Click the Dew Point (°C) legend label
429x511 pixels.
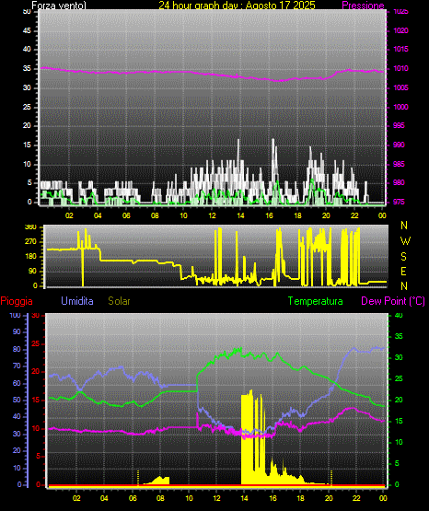(393, 301)
